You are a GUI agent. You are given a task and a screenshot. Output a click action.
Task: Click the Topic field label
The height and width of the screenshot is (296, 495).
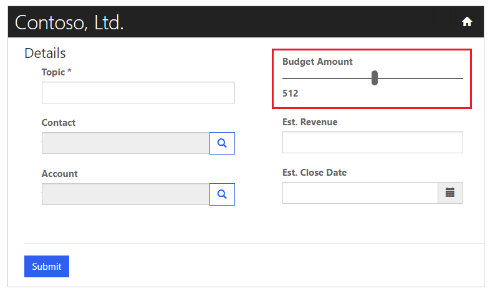[54, 72]
